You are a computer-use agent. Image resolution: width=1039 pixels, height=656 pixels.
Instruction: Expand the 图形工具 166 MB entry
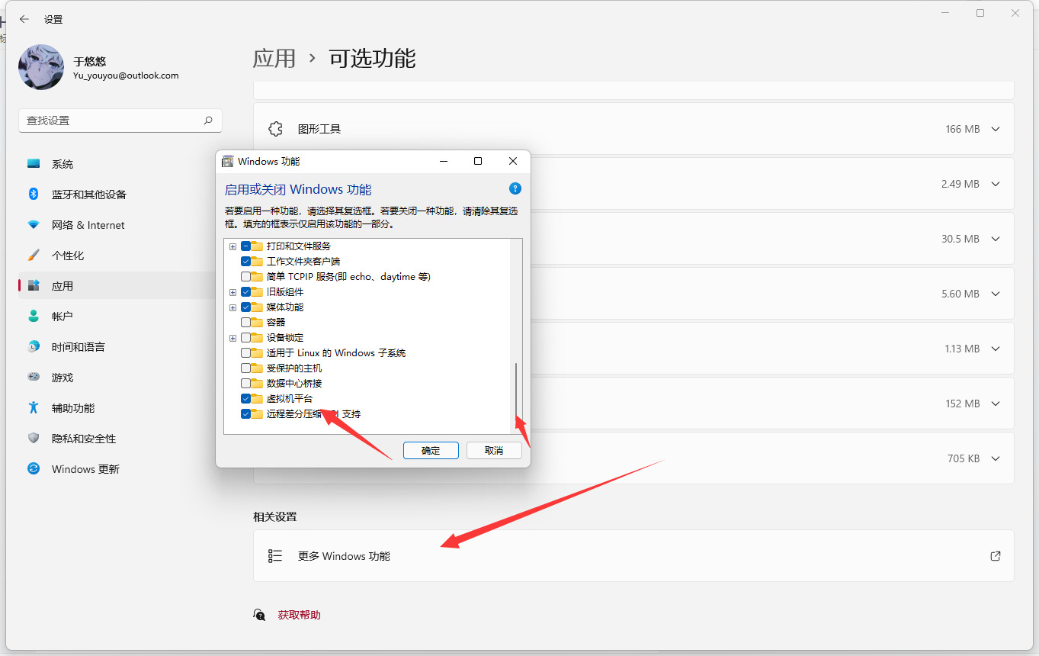click(x=995, y=129)
